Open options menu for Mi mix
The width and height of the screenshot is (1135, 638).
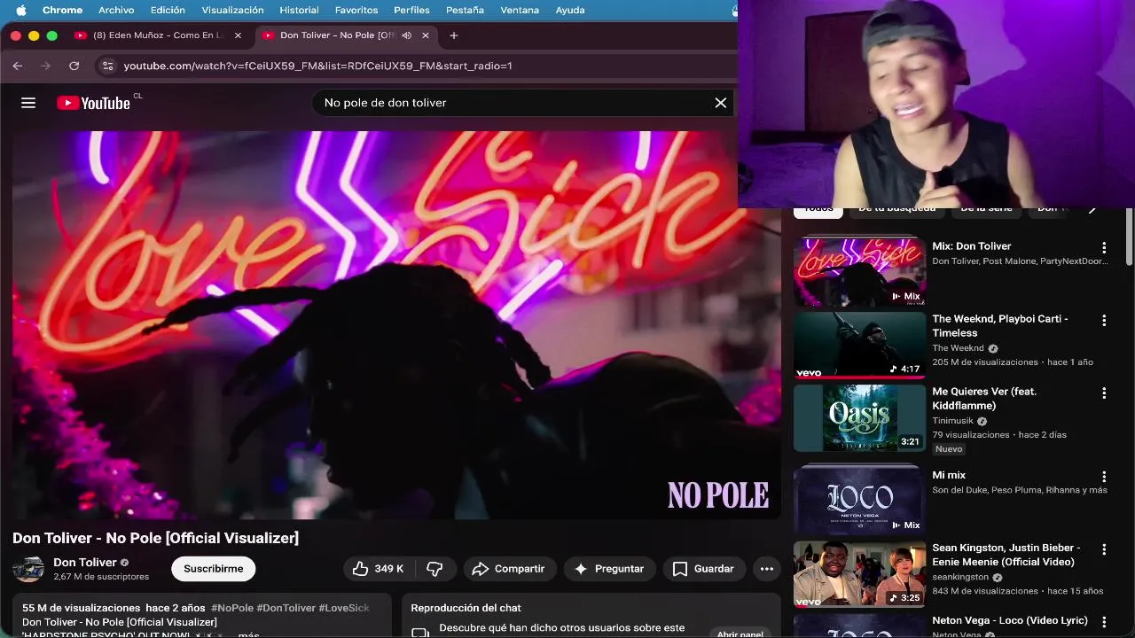tap(1104, 477)
